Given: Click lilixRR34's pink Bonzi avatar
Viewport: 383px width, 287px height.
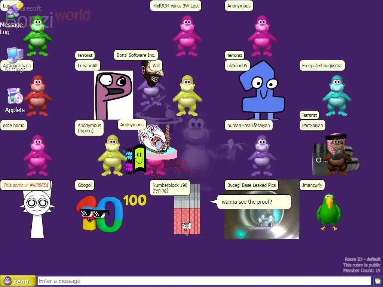Looking at the screenshot, I should coord(187,36).
